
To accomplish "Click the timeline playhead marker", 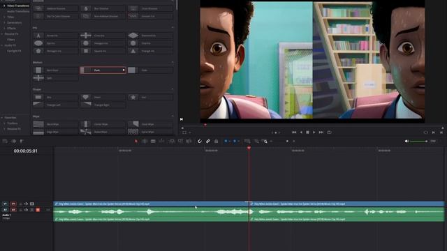I will click(x=249, y=149).
